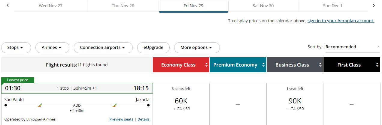This screenshot has height=125, width=382.
Task: Sort by Economy Class using sort arrows
Action: pos(206,65)
